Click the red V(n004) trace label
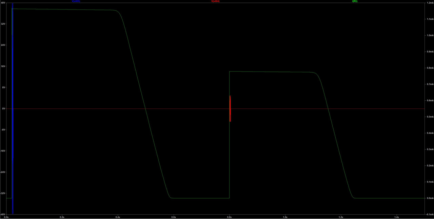434x219 pixels. tap(216, 1)
